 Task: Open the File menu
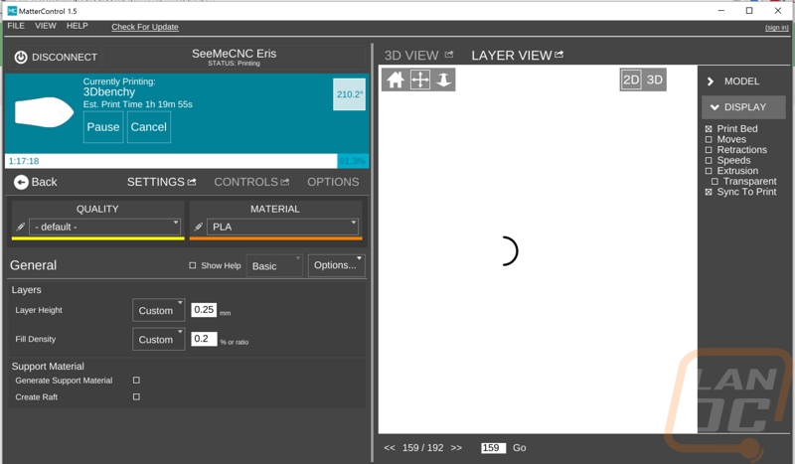[16, 26]
